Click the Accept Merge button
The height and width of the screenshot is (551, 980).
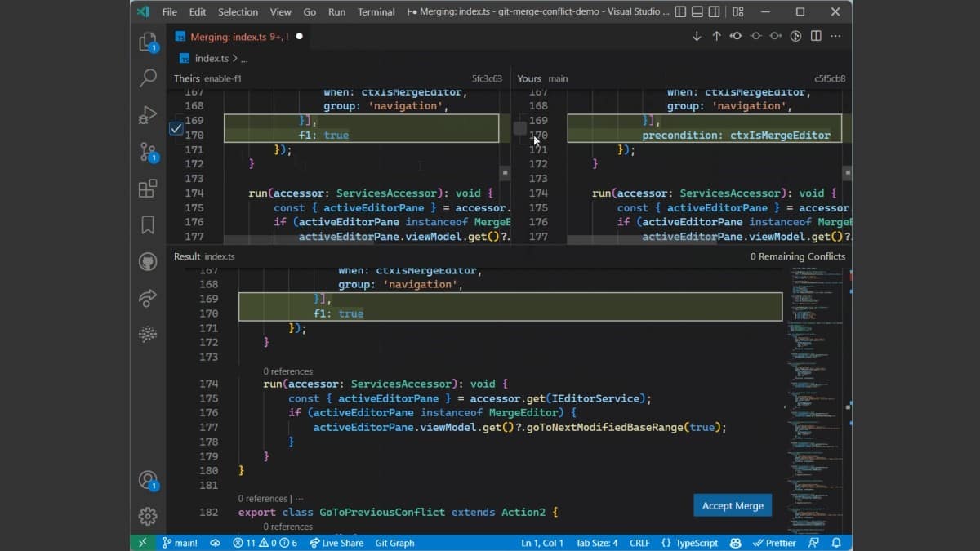[x=732, y=505]
